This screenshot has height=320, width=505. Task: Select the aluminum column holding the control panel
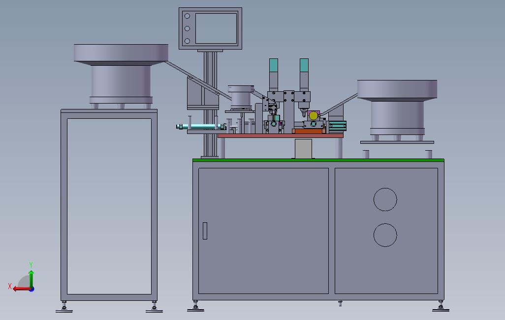point(210,104)
